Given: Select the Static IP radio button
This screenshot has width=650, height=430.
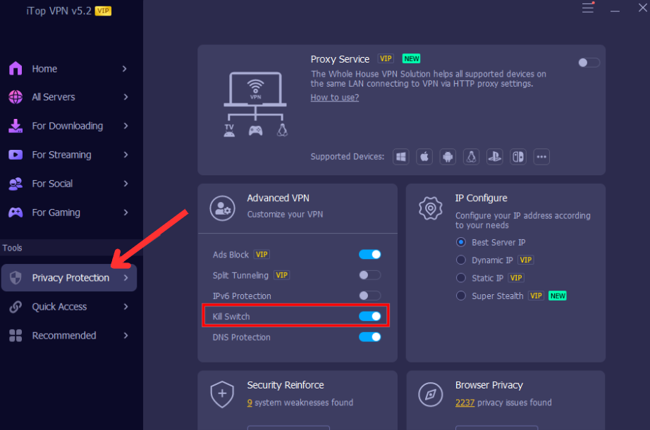Looking at the screenshot, I should [x=460, y=278].
